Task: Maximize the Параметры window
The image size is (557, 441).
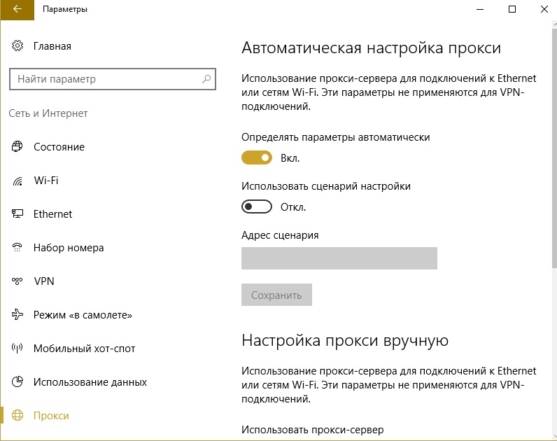Action: coord(512,10)
